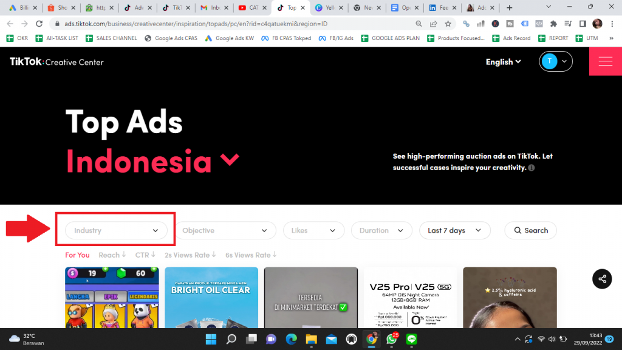Click the Windows Start button
This screenshot has height=350, width=622.
211,339
